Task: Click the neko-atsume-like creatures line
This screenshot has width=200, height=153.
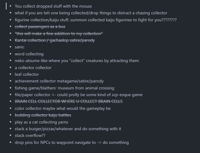Action: [x=77, y=61]
